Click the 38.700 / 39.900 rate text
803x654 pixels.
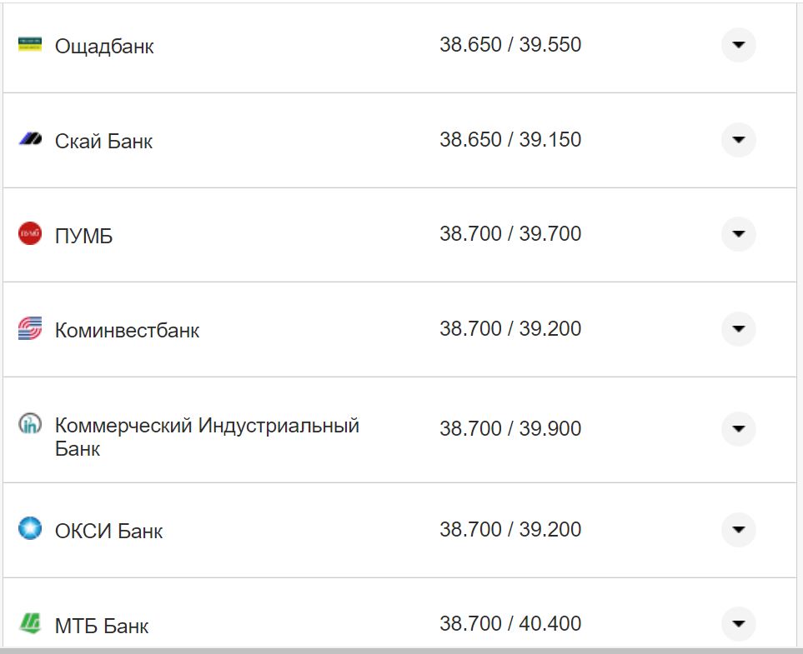click(x=511, y=428)
